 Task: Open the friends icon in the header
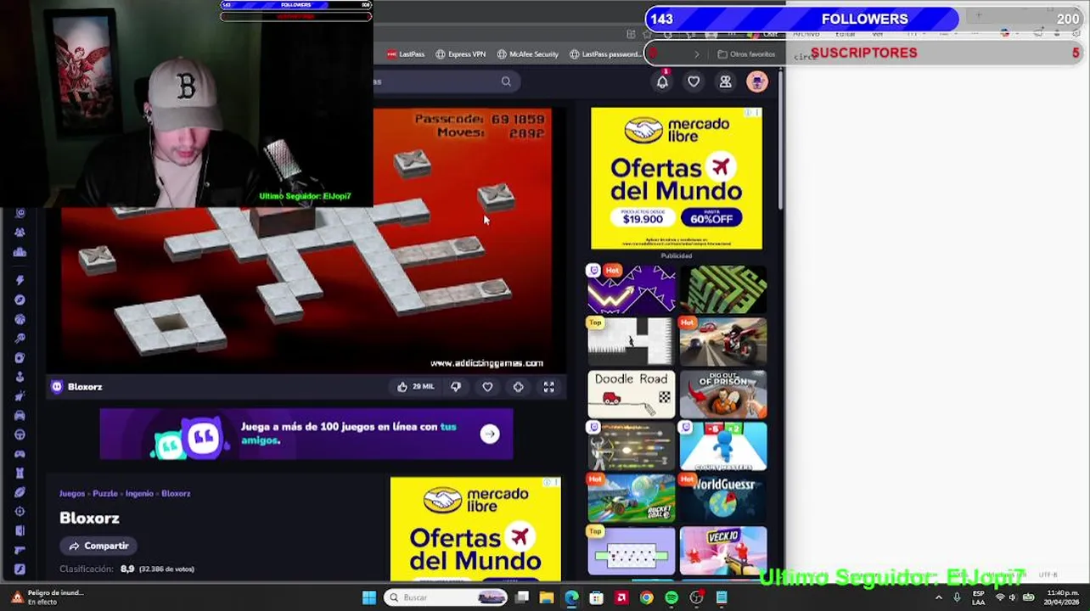tap(725, 81)
